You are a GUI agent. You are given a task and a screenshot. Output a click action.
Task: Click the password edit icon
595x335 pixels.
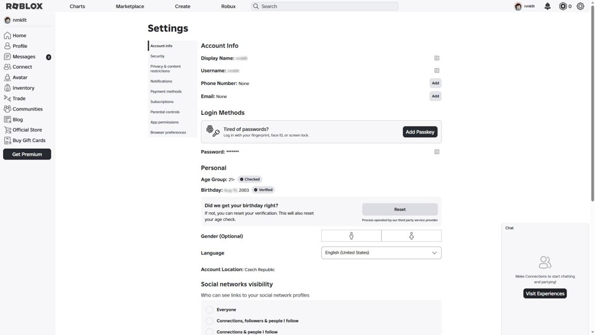click(437, 152)
